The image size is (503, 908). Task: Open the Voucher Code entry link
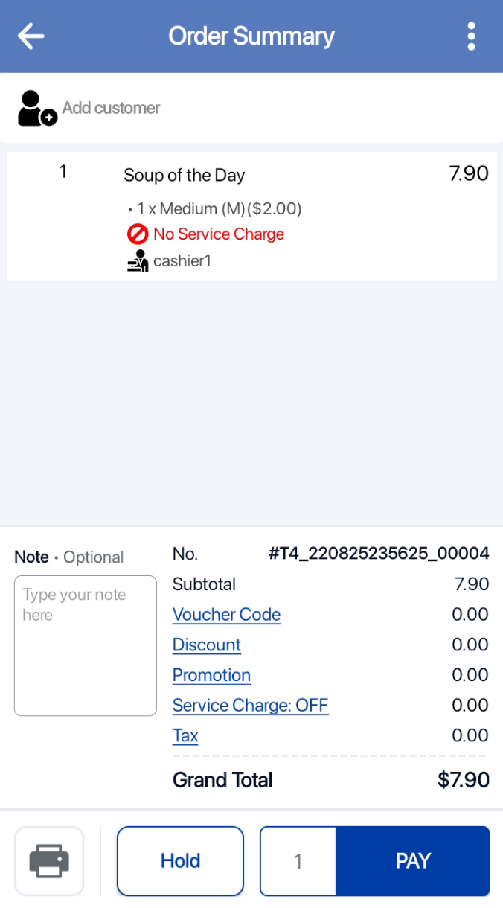click(226, 615)
